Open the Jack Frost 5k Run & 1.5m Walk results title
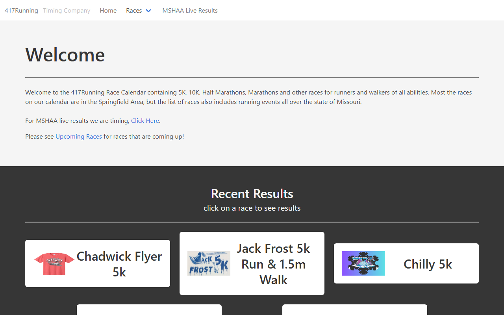 [x=274, y=264]
